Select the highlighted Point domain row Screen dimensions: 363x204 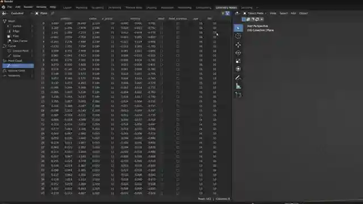[18, 66]
